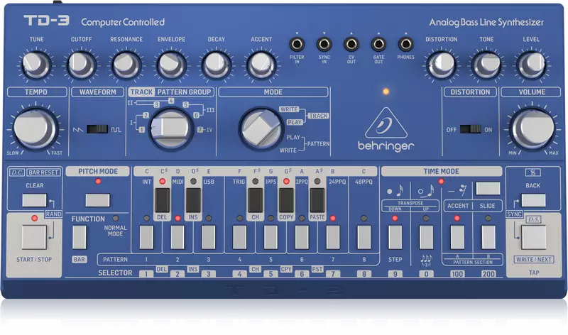Click the BAR RESET label
Image resolution: width=568 pixels, height=335 pixels.
point(43,172)
